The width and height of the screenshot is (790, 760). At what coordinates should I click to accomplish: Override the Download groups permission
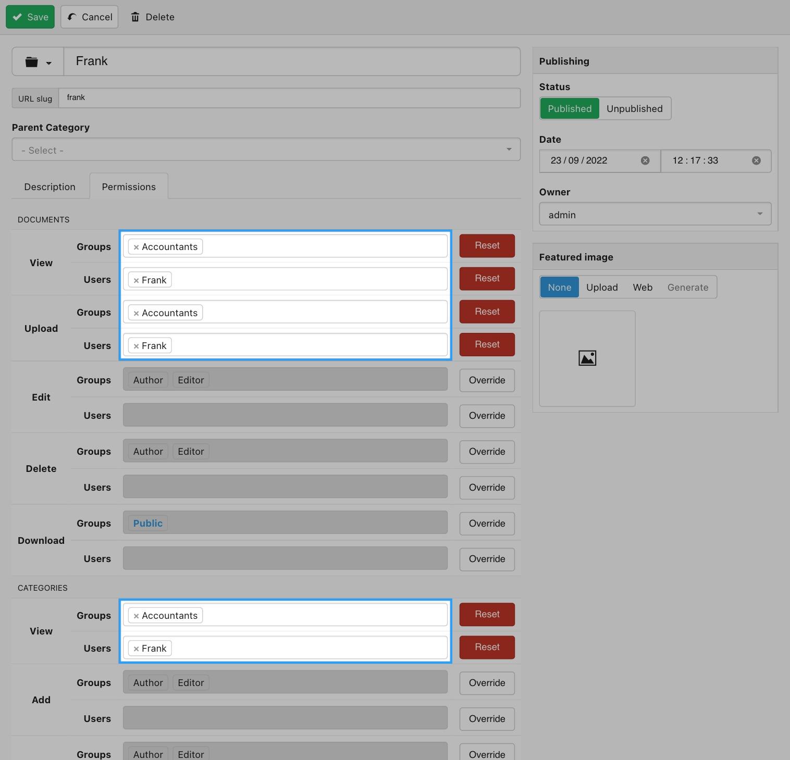(x=486, y=524)
